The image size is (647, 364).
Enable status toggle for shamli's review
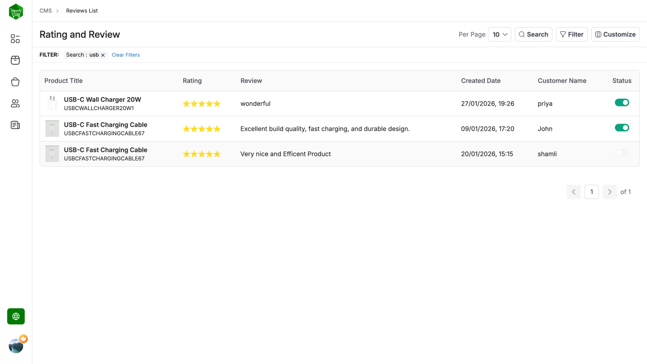coord(621,153)
